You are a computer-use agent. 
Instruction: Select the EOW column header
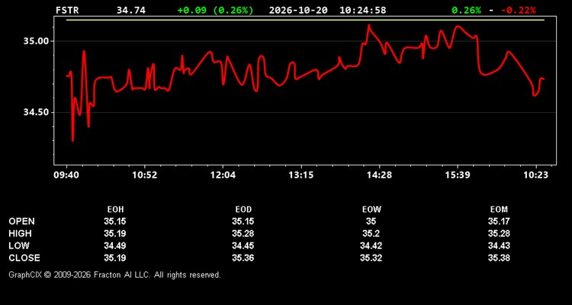(371, 210)
